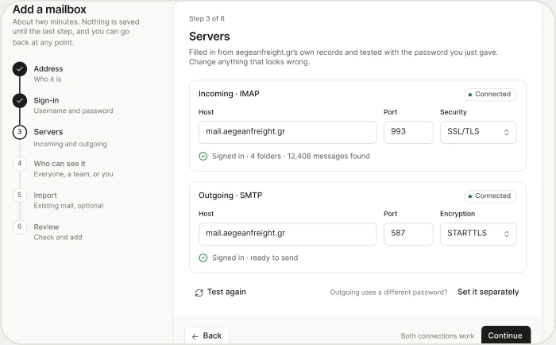Viewport: 556px width, 345px height.
Task: Click the step 5 Import circle
Action: [x=20, y=195]
